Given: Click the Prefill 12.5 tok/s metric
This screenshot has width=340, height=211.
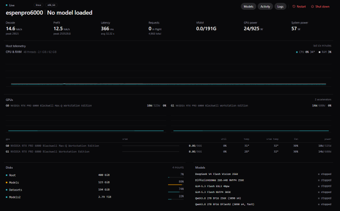Looking at the screenshot, I should (62, 28).
